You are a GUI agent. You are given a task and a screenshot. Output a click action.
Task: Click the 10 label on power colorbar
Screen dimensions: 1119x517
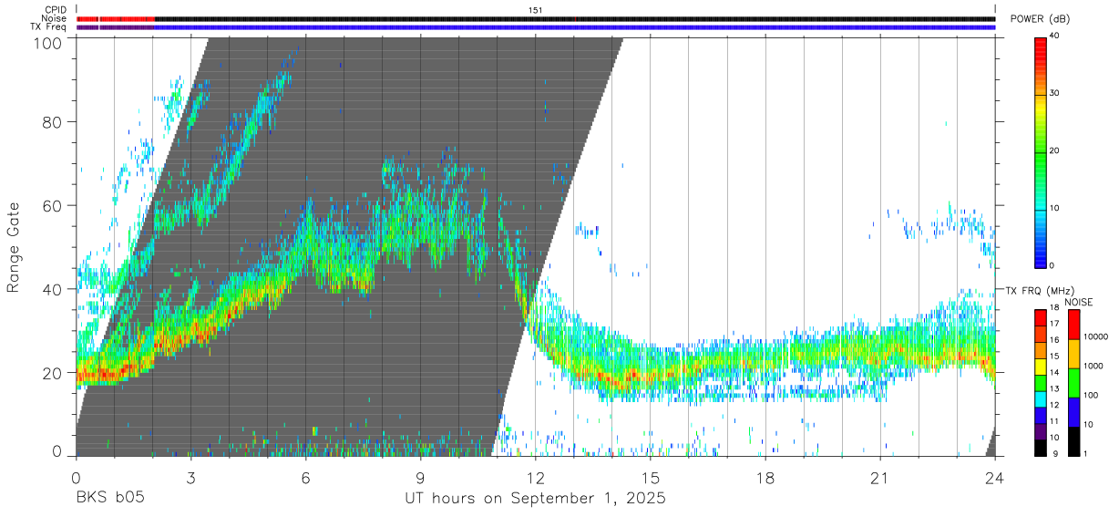click(1054, 209)
